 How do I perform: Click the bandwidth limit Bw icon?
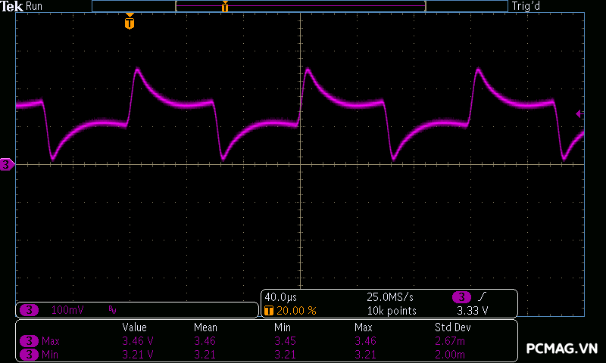[x=112, y=310]
